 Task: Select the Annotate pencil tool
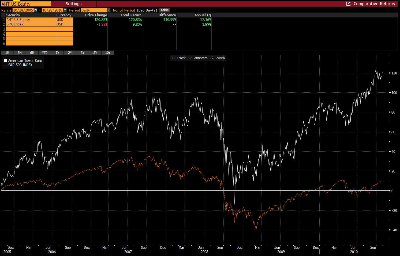coord(198,58)
